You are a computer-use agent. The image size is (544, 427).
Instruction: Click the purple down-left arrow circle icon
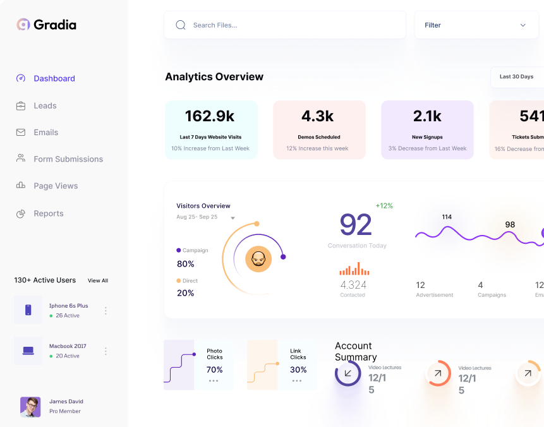(348, 373)
